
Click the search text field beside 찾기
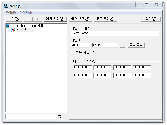pyautogui.click(x=30, y=117)
